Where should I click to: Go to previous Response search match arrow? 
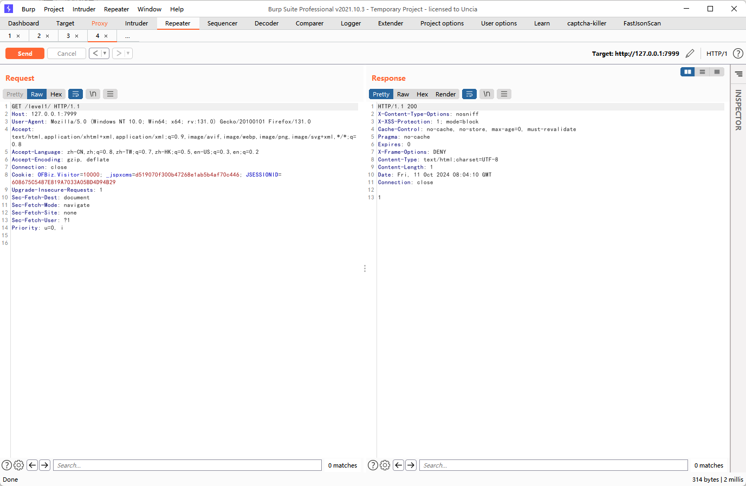coord(398,465)
